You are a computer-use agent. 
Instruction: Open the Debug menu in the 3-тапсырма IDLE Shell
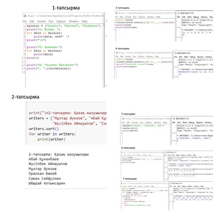[x=196, y=17]
